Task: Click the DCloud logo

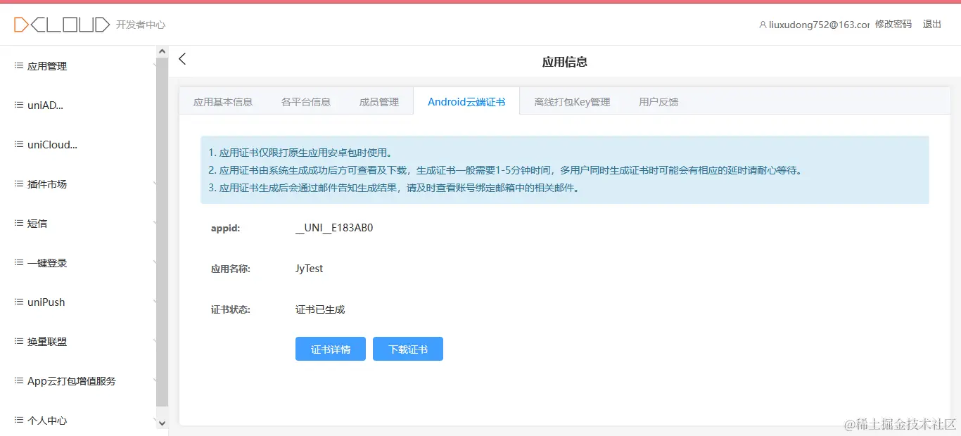Action: pos(62,25)
